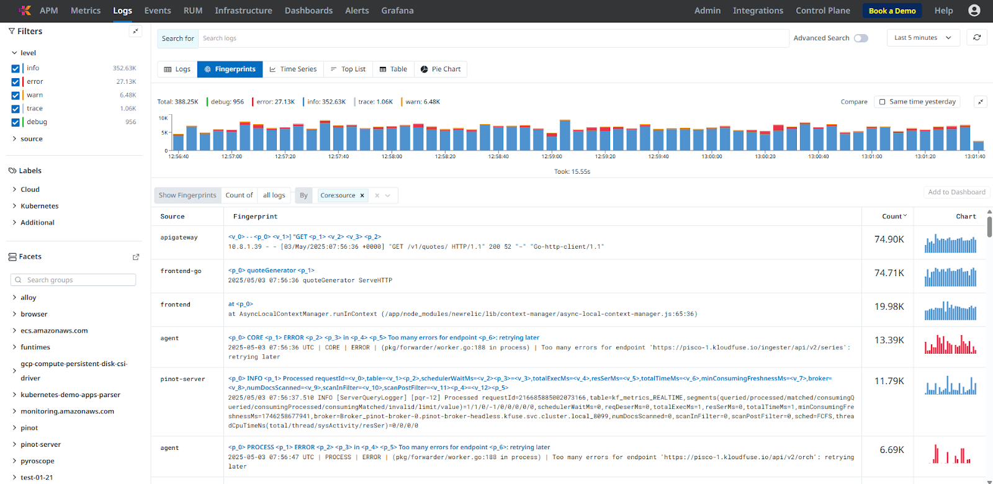Click the Search logs input field
This screenshot has height=484, width=993.
[x=493, y=38]
